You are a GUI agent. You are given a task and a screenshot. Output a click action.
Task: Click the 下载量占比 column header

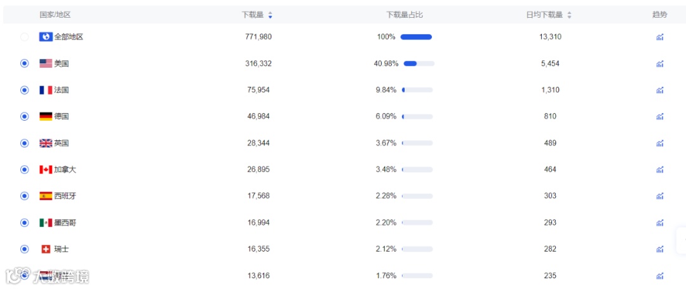404,15
